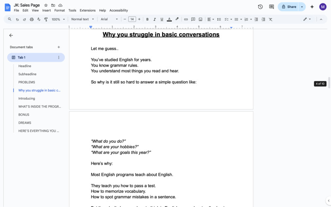Jump to the Introducing outline entry
The height and width of the screenshot is (207, 331).
26,99
